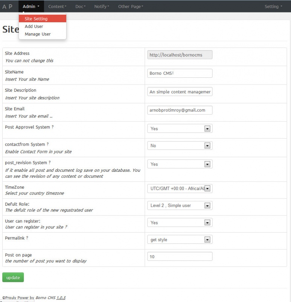This screenshot has width=291, height=302.
Task: Expand the Permalink style dropdown
Action: (180, 240)
